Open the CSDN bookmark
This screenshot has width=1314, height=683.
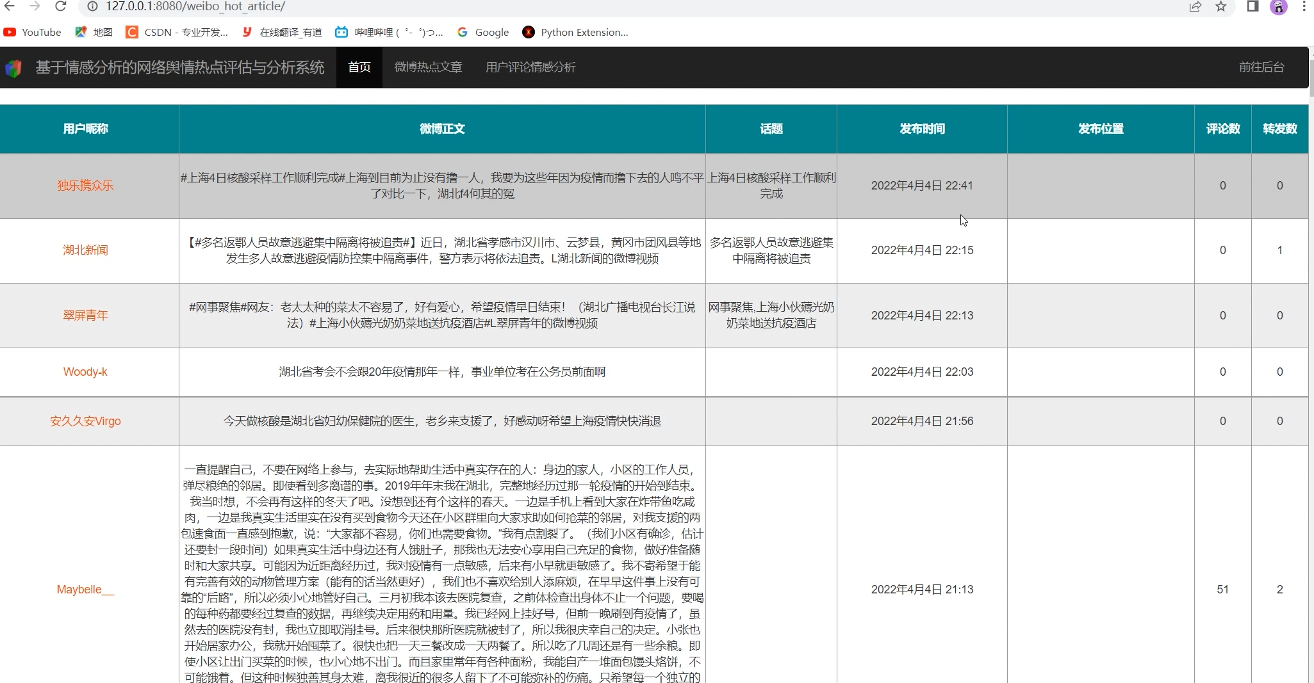coord(177,32)
